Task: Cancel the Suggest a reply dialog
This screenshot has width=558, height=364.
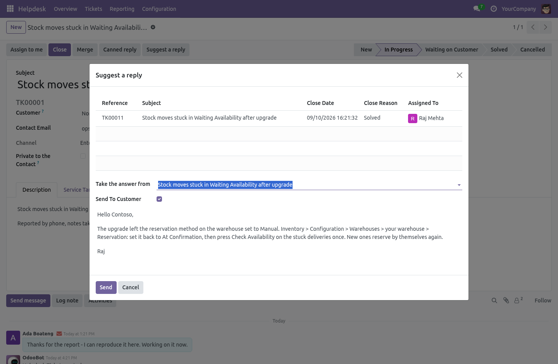Action: point(131,287)
